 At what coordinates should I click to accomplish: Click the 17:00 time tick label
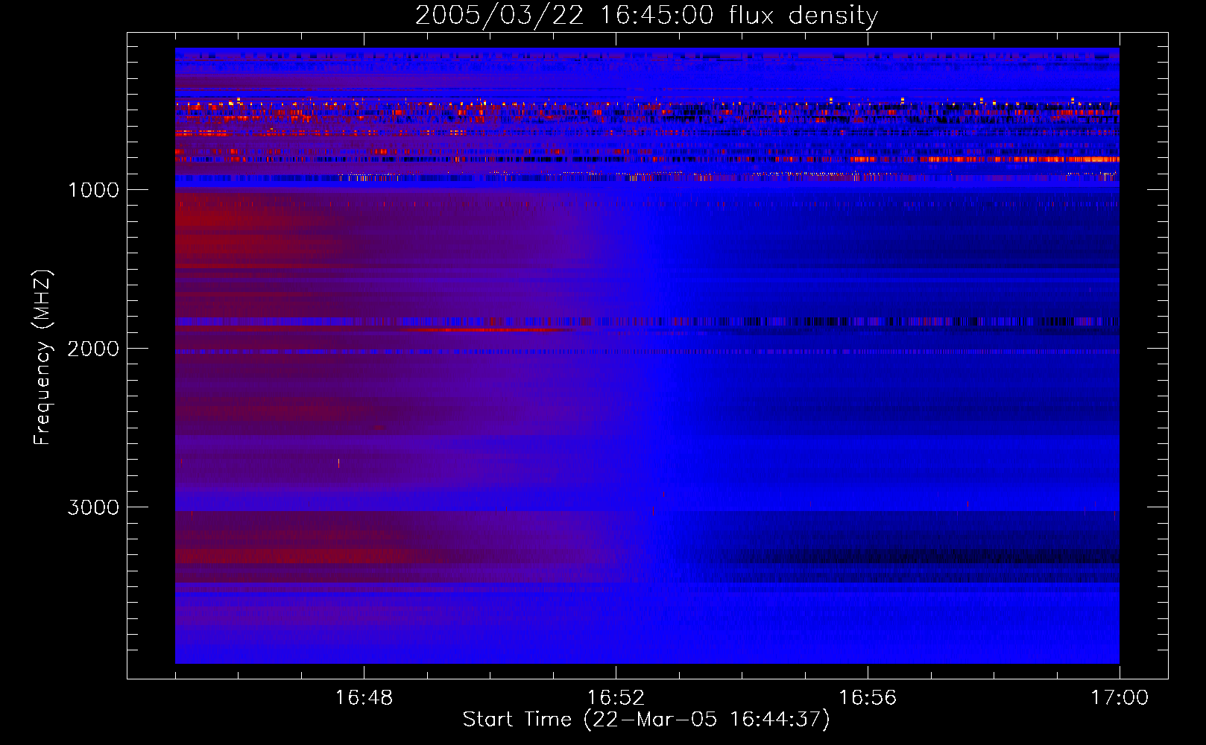[x=1120, y=698]
